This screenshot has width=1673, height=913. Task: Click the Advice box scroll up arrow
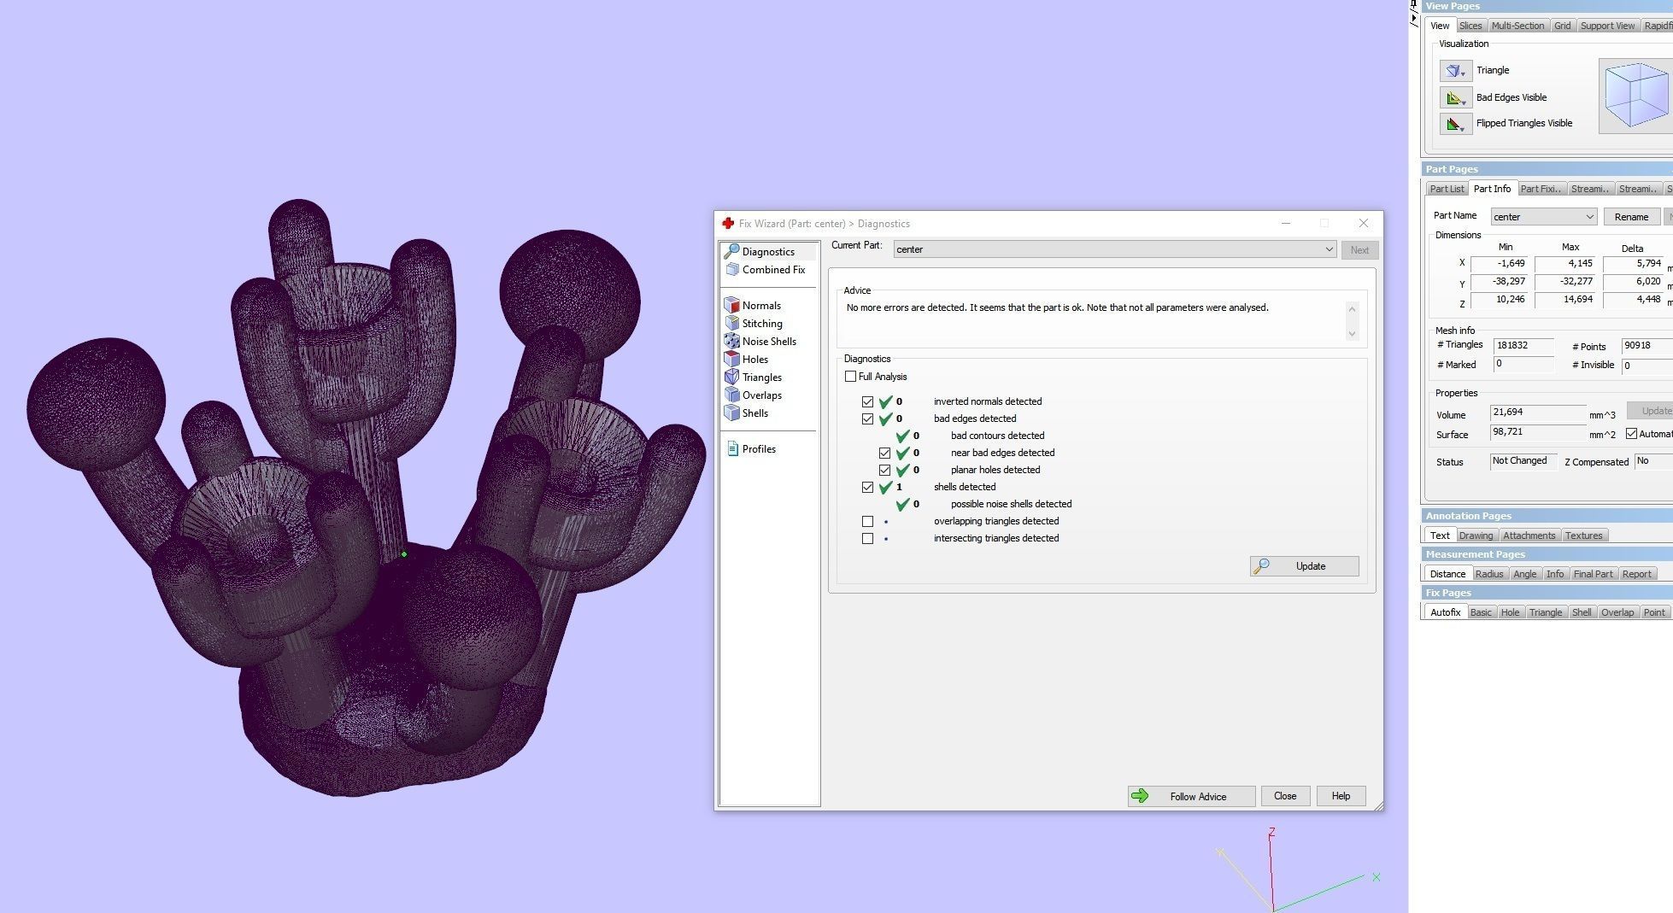(x=1352, y=308)
